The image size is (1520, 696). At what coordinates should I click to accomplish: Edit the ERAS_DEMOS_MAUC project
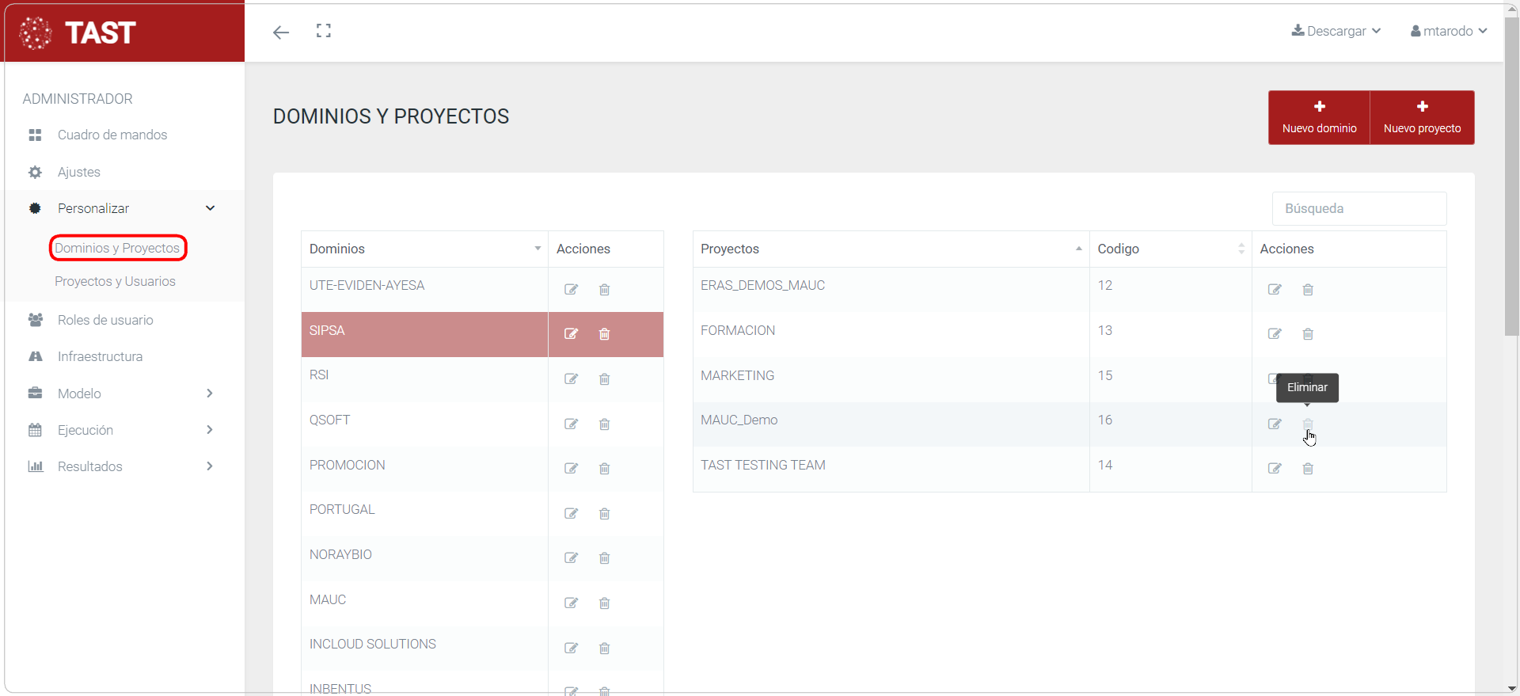click(x=1275, y=290)
